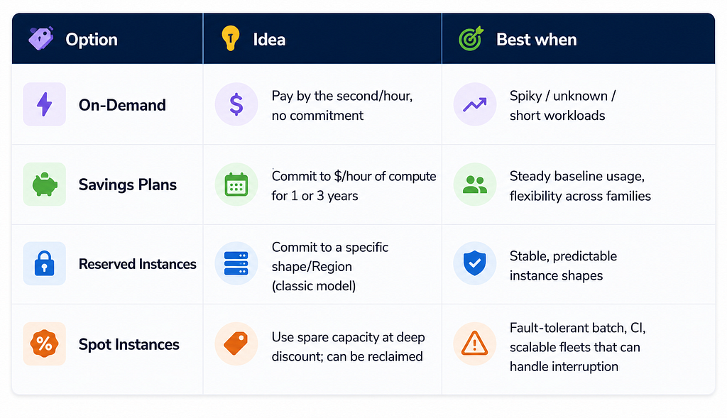Click the blue server stack icon

pos(236,263)
